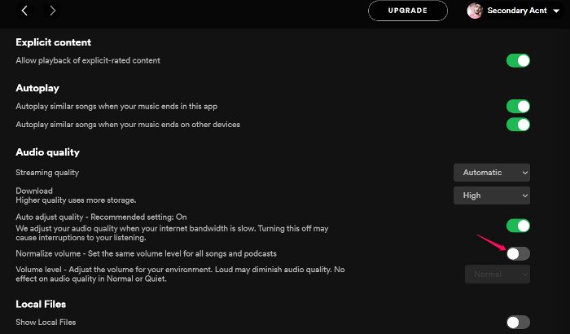Disable the auto adjust quality switch

[x=518, y=226]
